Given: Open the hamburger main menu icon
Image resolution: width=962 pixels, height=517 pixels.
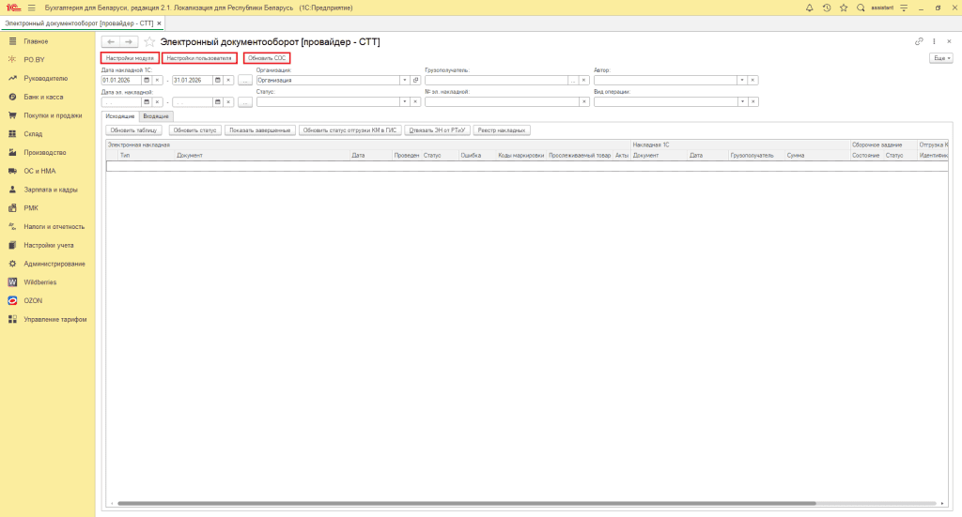Looking at the screenshot, I should tap(31, 8).
